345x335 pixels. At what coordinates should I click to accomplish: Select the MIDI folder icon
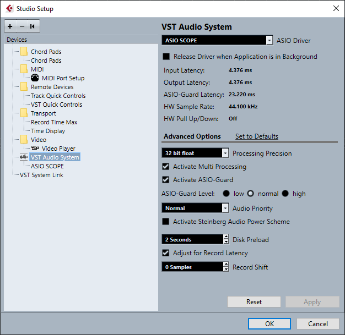(x=24, y=69)
